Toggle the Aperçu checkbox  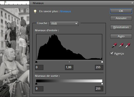coord(112,54)
